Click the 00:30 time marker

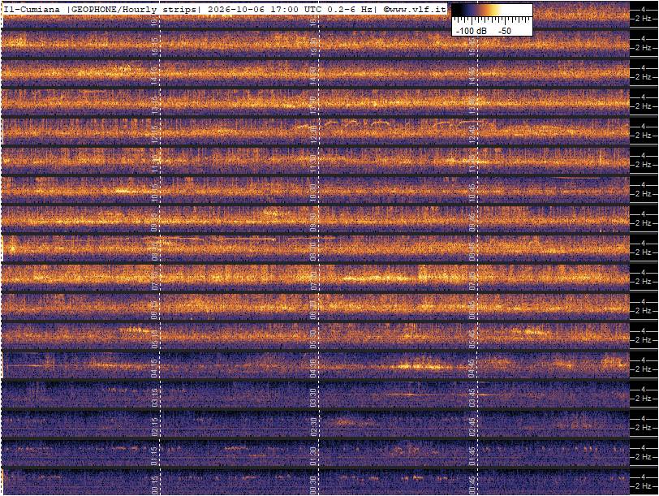click(313, 485)
